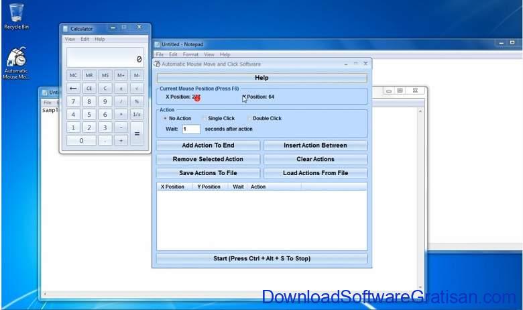Click the percent key in Calculator
The width and height of the screenshot is (523, 310).
click(137, 101)
